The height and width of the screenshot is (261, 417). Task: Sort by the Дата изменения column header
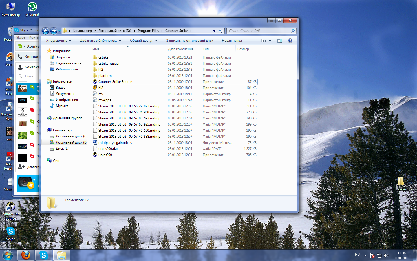(x=180, y=49)
